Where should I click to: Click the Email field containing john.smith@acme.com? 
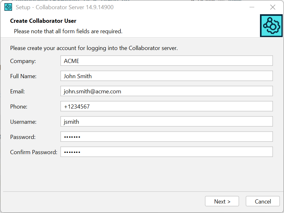coord(166,91)
